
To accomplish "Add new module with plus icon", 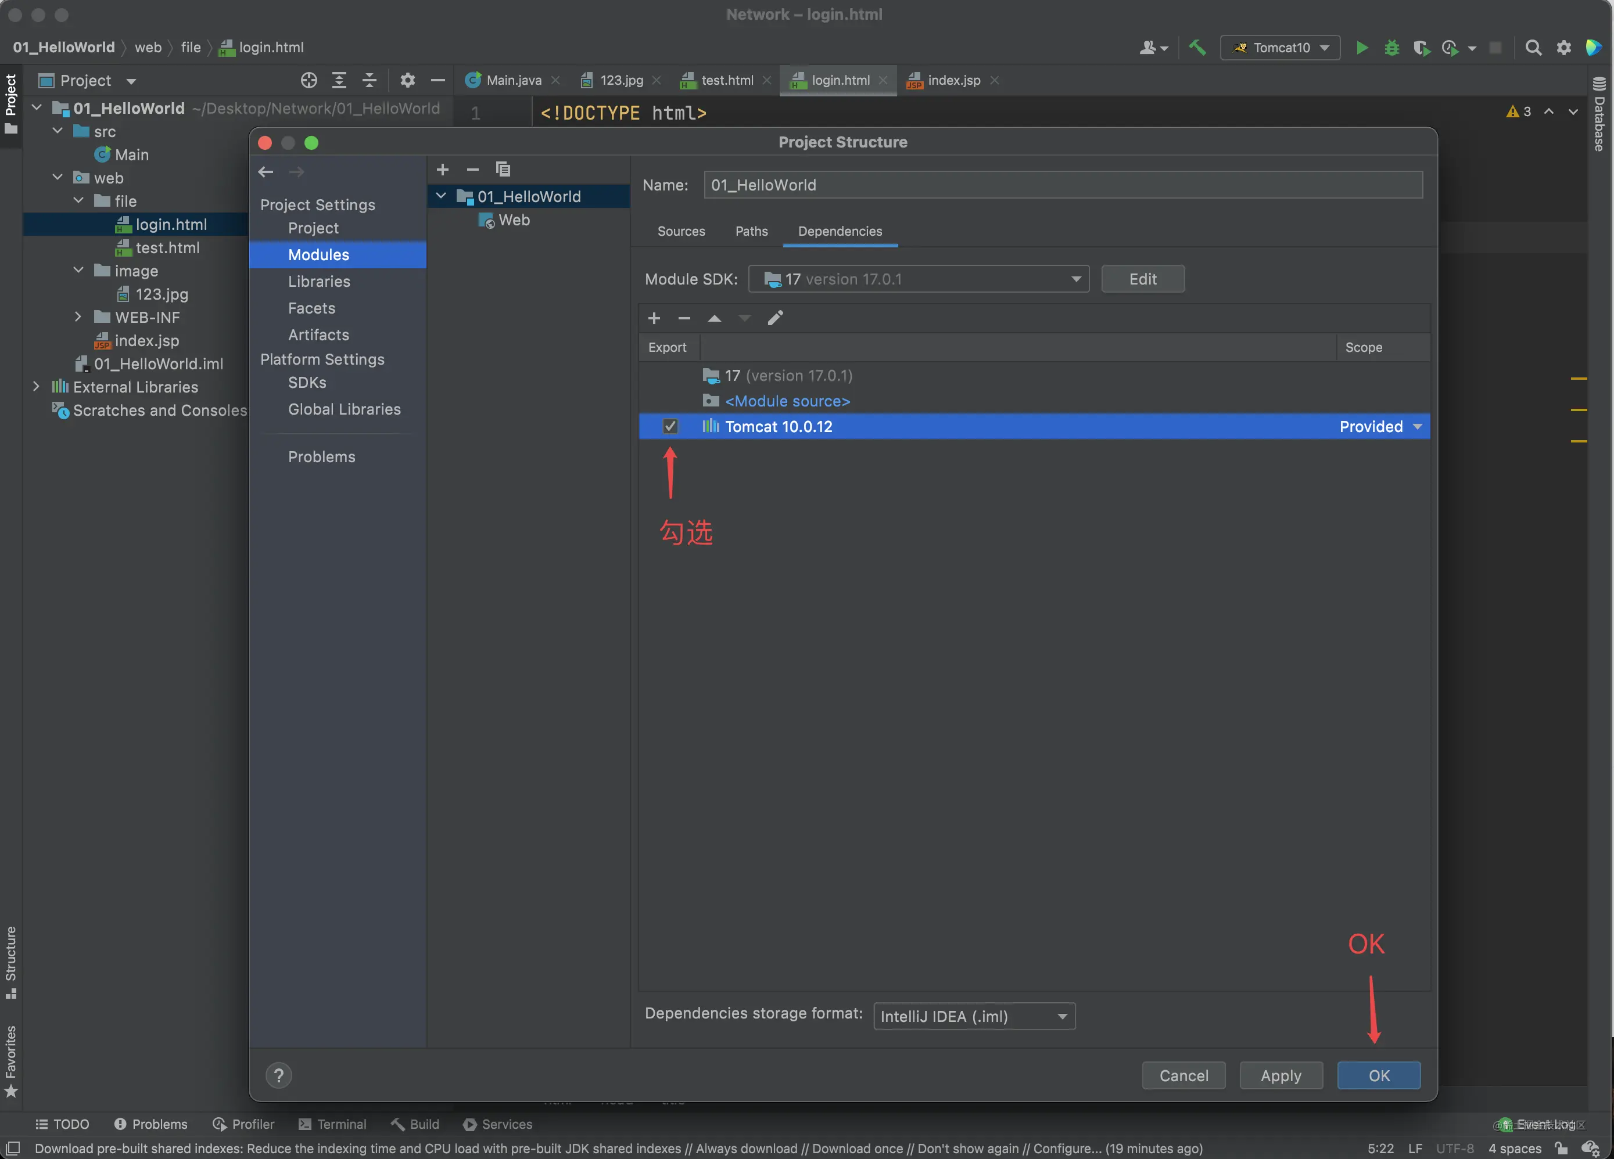I will (x=443, y=169).
